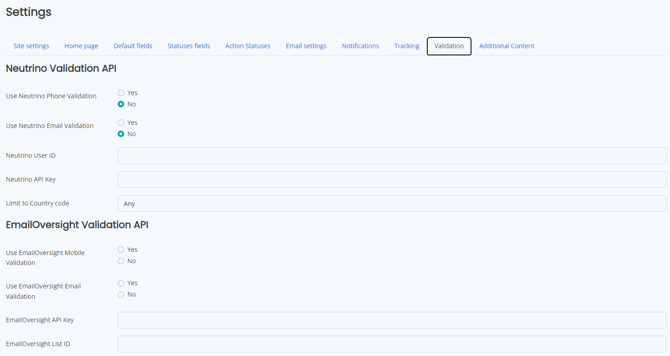Open the Email settings tab

coord(306,46)
